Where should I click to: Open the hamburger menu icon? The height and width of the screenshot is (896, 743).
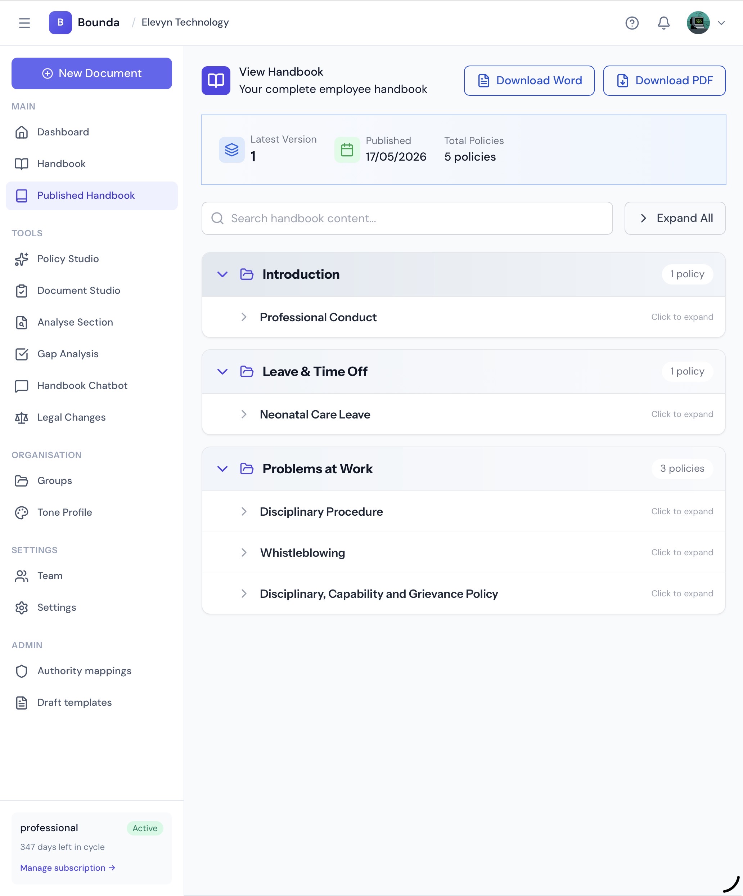pos(24,23)
